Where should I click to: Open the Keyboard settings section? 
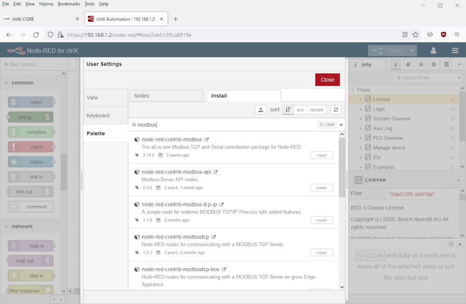(x=106, y=115)
